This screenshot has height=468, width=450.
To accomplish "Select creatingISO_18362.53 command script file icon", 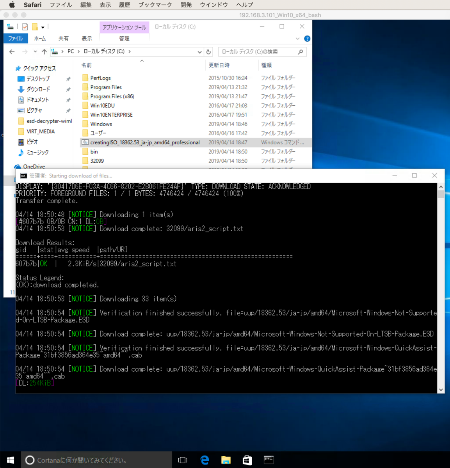I will point(85,142).
